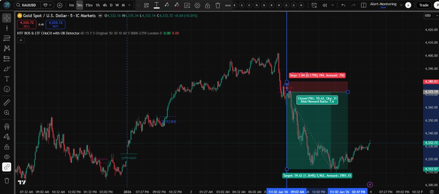Click the Alert-Montoring layout name
Image resolution: width=439 pixels, height=194 pixels.
(x=383, y=4)
